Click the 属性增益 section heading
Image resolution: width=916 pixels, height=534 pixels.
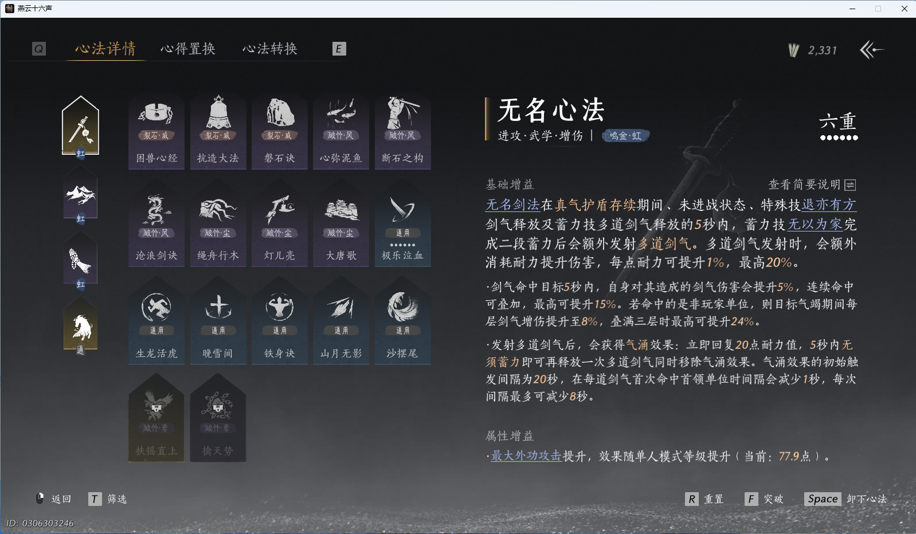point(510,436)
